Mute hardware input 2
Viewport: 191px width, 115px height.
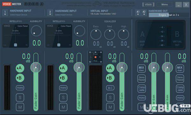pyautogui.click(x=63, y=107)
